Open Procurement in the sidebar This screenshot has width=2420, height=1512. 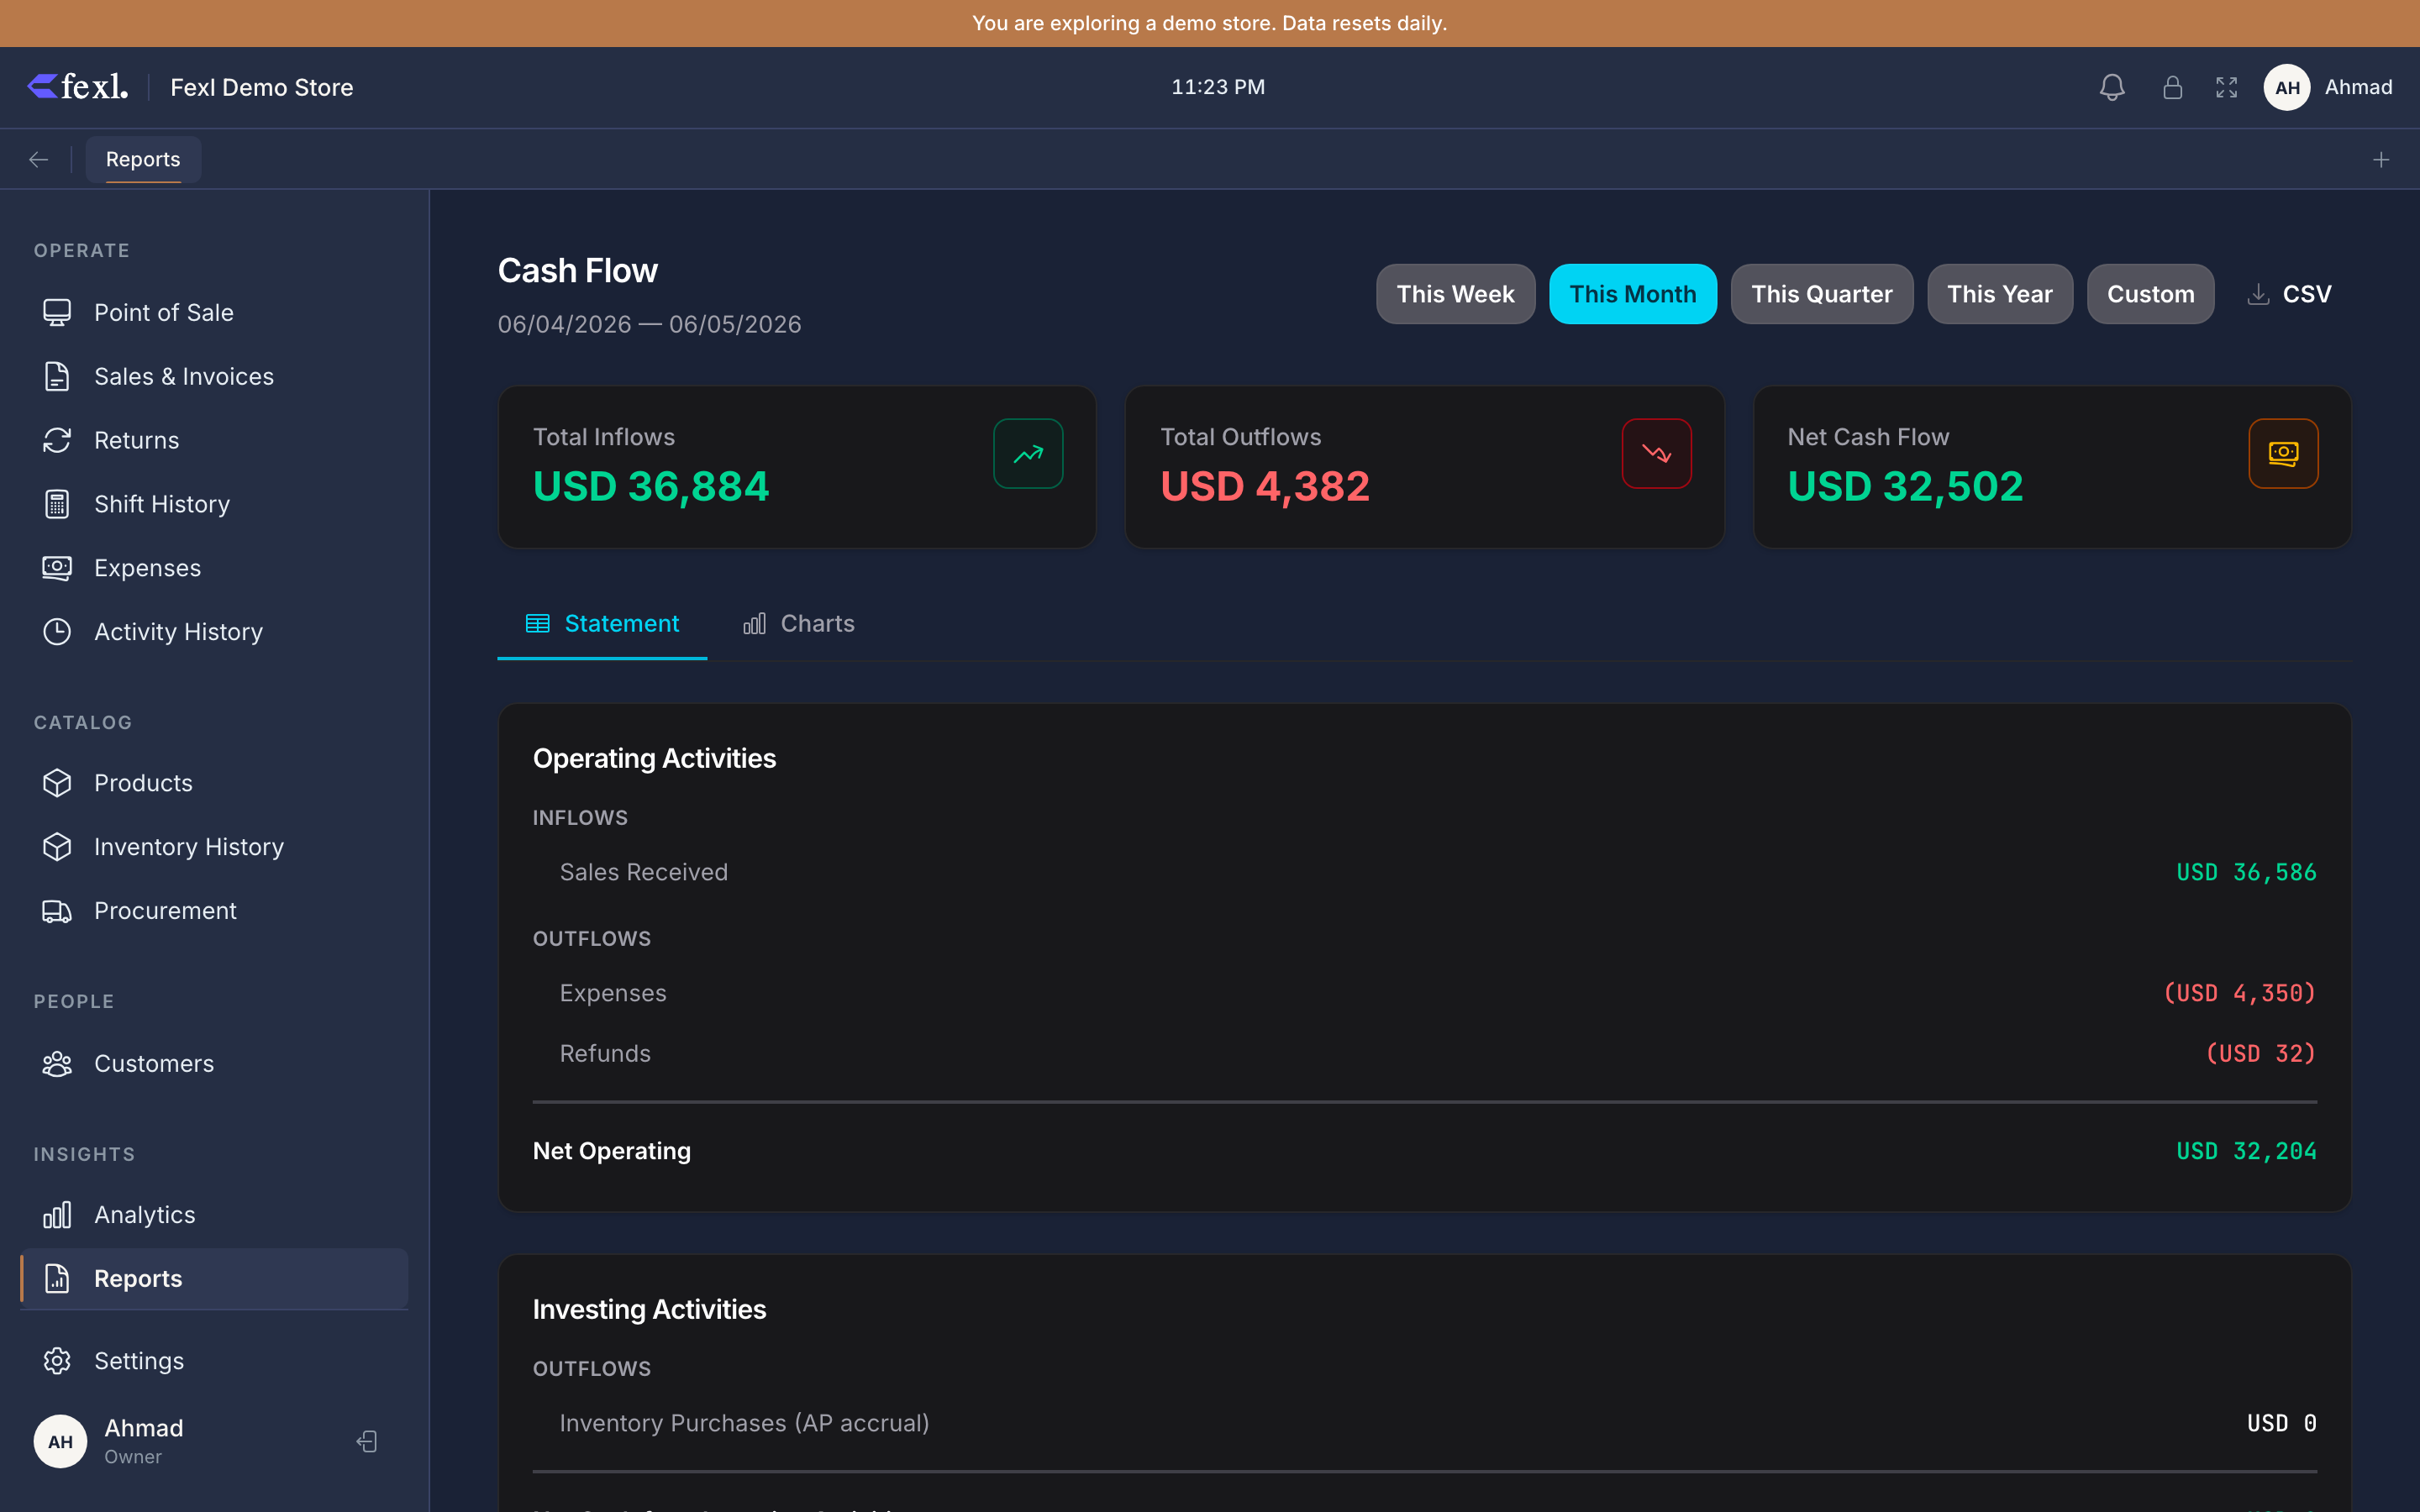[214, 911]
